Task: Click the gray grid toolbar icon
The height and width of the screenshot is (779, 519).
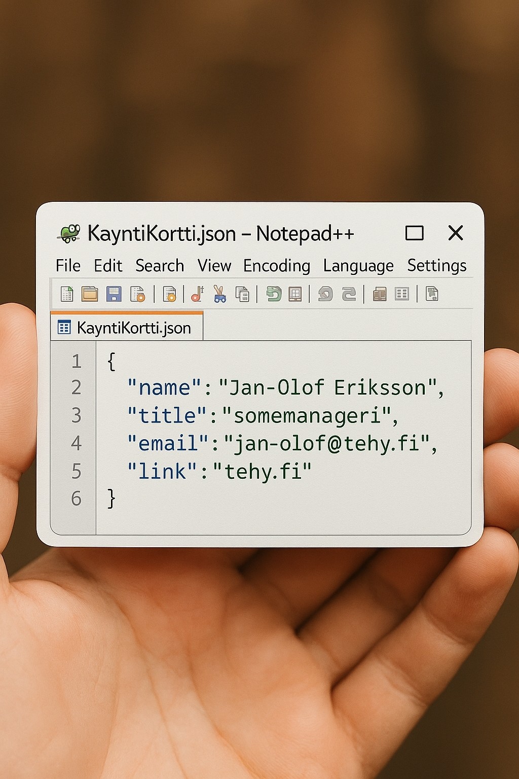Action: (402, 294)
